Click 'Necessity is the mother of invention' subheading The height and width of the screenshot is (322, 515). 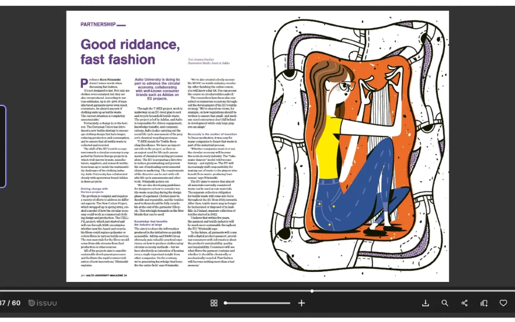pos(212,134)
